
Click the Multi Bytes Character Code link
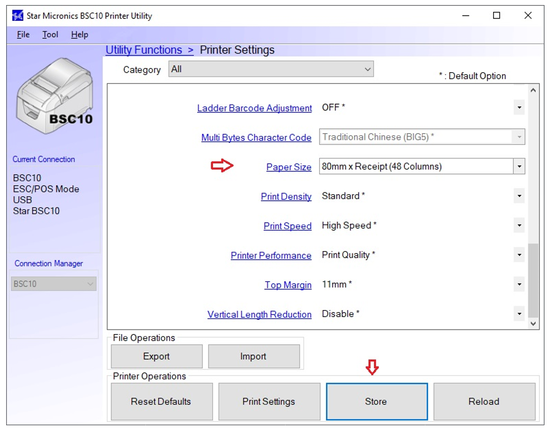click(256, 137)
